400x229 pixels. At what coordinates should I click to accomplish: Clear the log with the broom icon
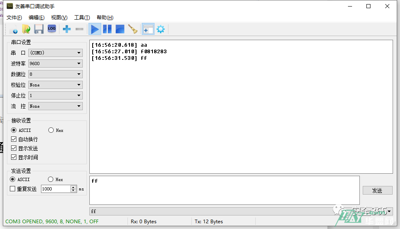point(132,29)
